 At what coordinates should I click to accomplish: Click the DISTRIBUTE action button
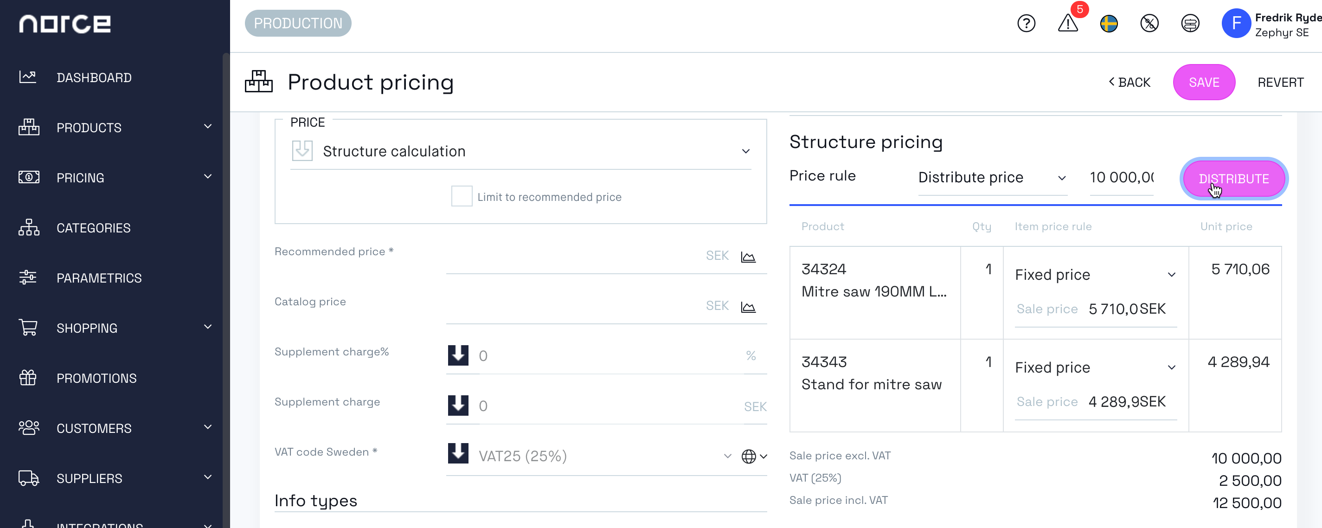[1233, 178]
